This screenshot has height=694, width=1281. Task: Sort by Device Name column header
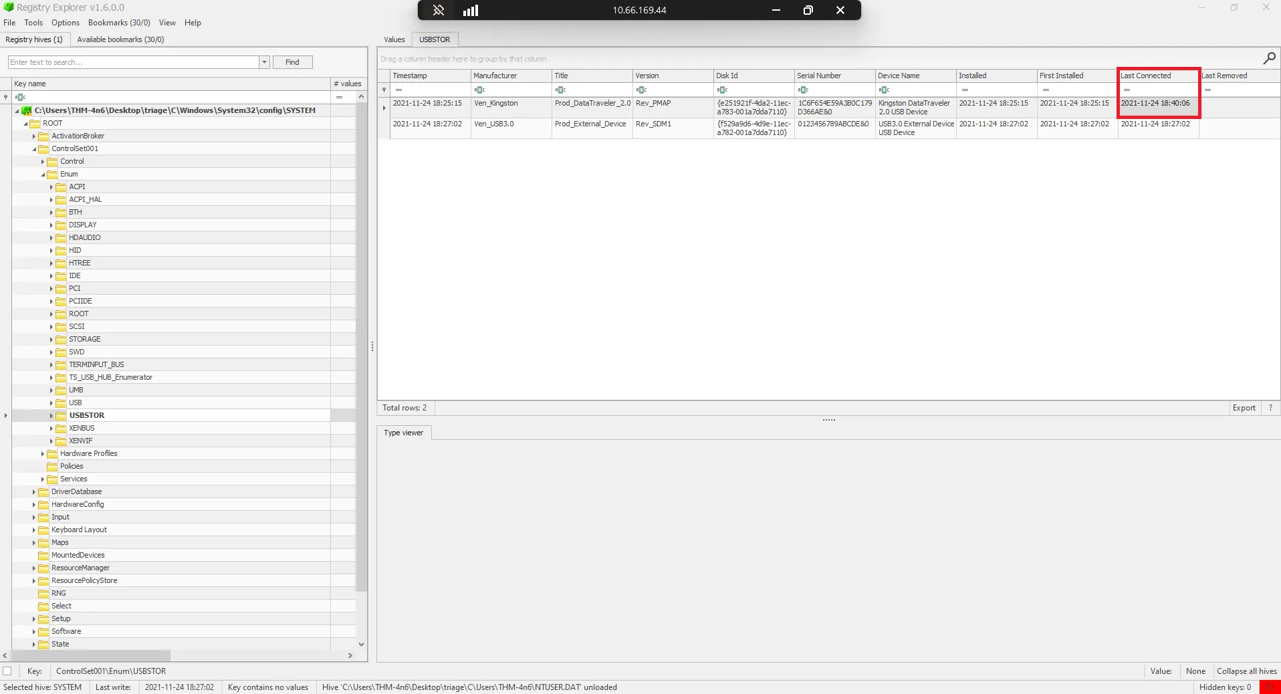click(x=915, y=76)
